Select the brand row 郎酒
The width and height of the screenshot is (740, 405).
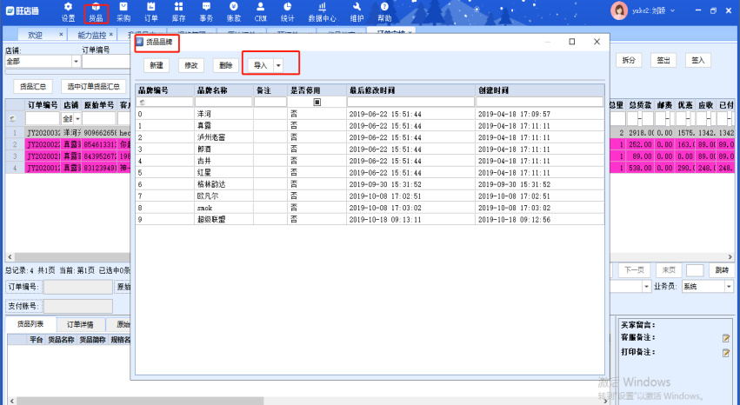370,149
